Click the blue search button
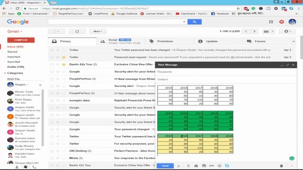This screenshot has height=170, width=303. point(195,22)
